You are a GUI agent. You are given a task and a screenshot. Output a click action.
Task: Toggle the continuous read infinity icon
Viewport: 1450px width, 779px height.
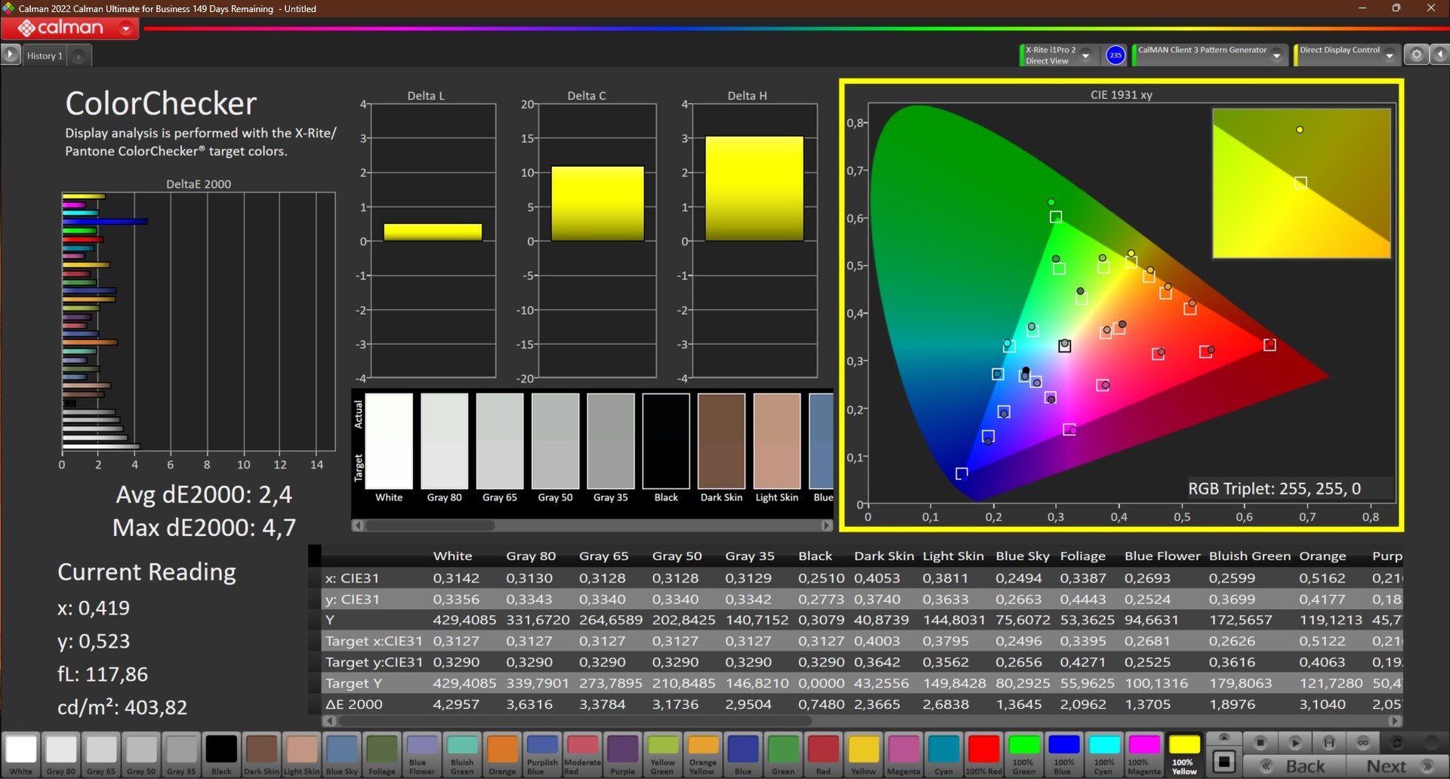(1363, 743)
